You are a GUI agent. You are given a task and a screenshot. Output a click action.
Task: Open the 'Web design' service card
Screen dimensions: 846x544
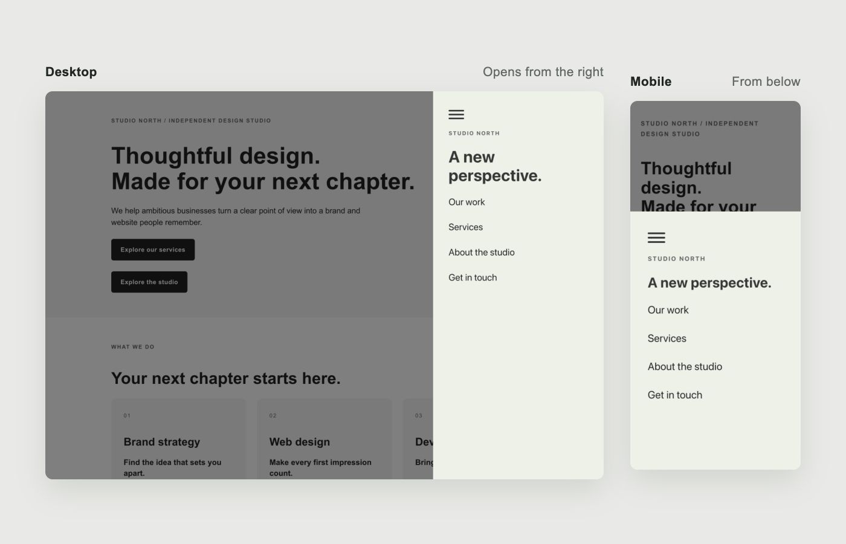(x=325, y=439)
